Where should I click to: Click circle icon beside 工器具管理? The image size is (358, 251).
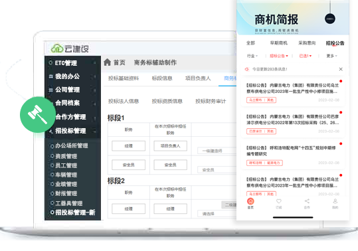pos(52,203)
